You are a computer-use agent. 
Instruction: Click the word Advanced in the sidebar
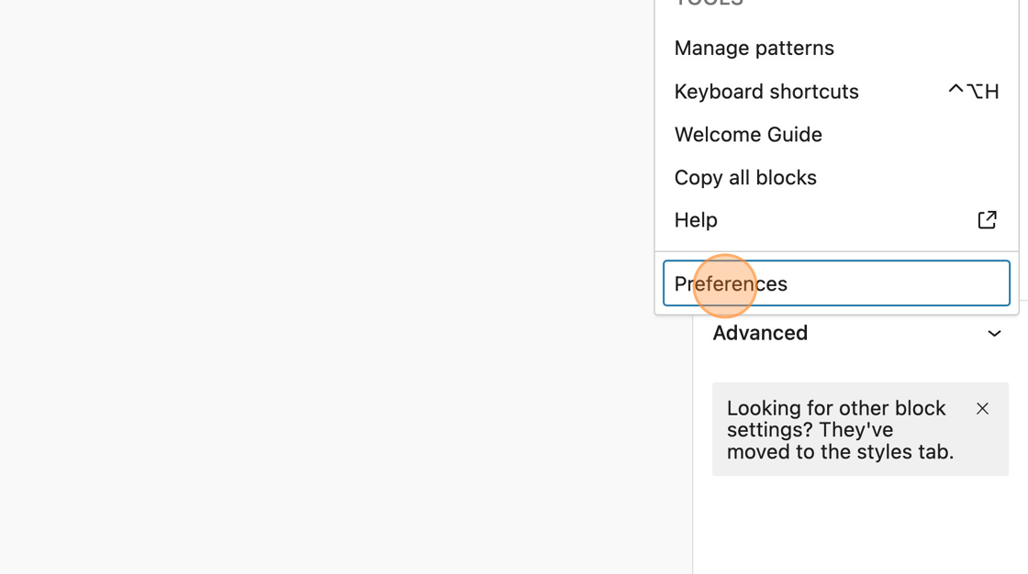pyautogui.click(x=760, y=334)
